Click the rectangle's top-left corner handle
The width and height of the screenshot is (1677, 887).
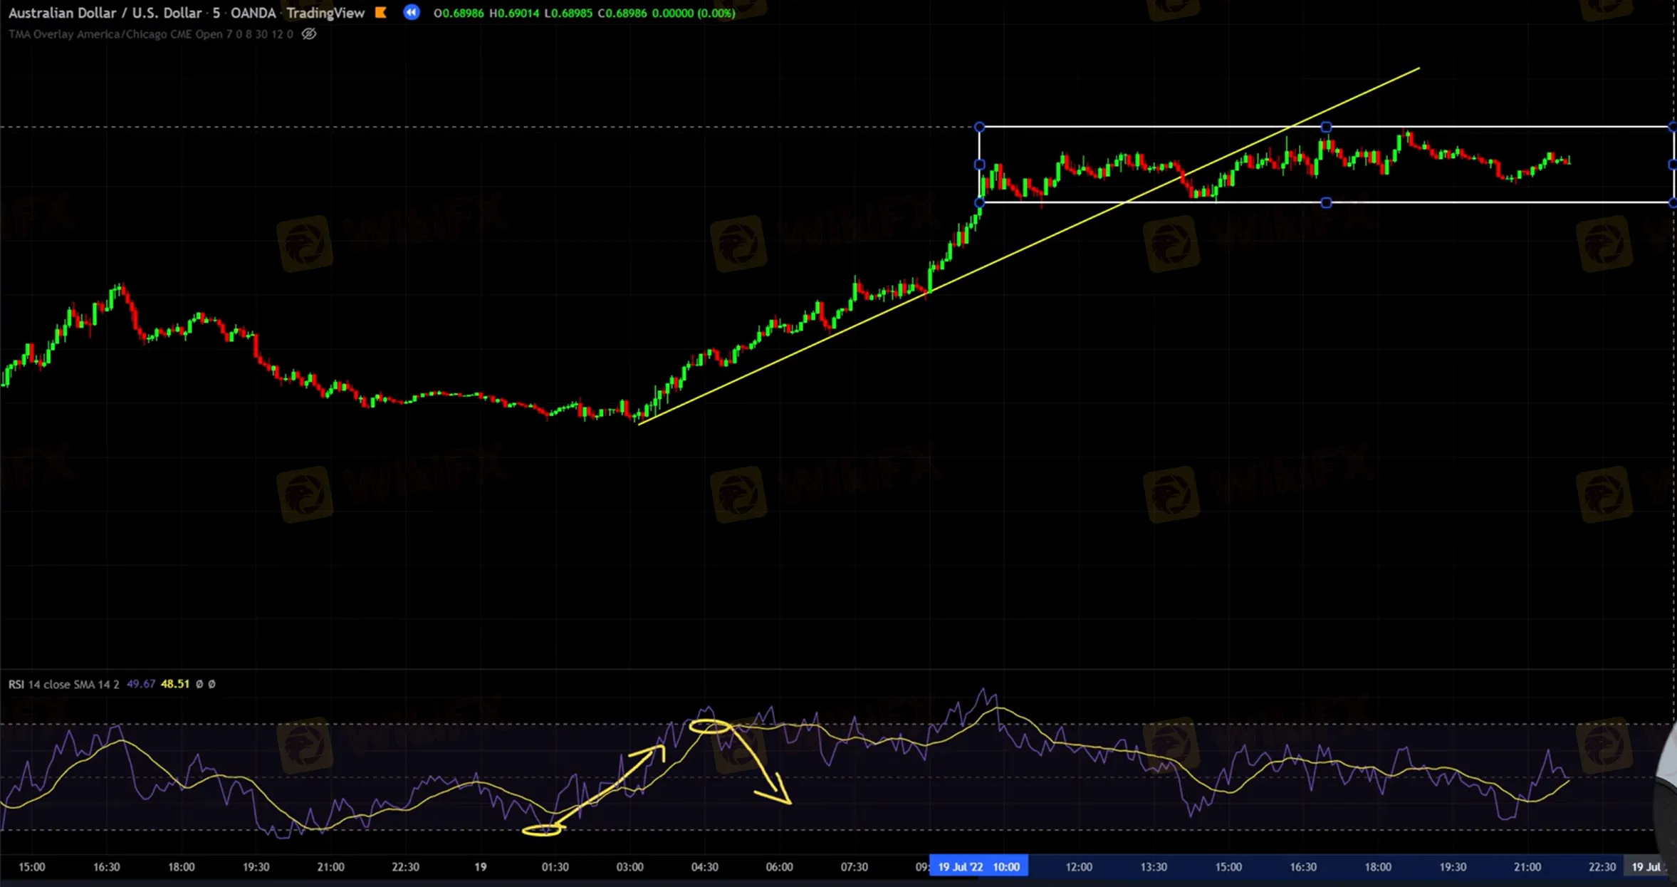point(979,127)
